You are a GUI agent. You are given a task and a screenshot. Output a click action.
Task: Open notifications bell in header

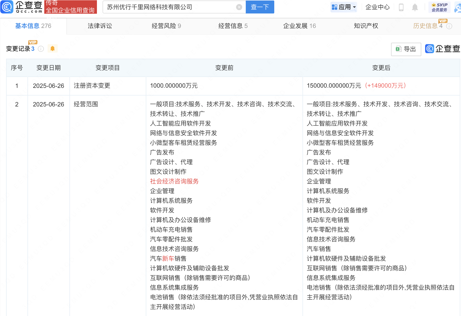pos(415,7)
